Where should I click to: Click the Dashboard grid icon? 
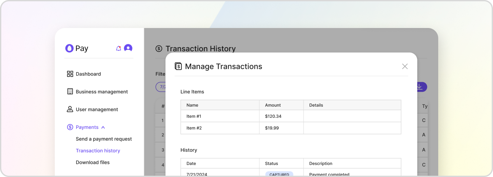[70, 74]
